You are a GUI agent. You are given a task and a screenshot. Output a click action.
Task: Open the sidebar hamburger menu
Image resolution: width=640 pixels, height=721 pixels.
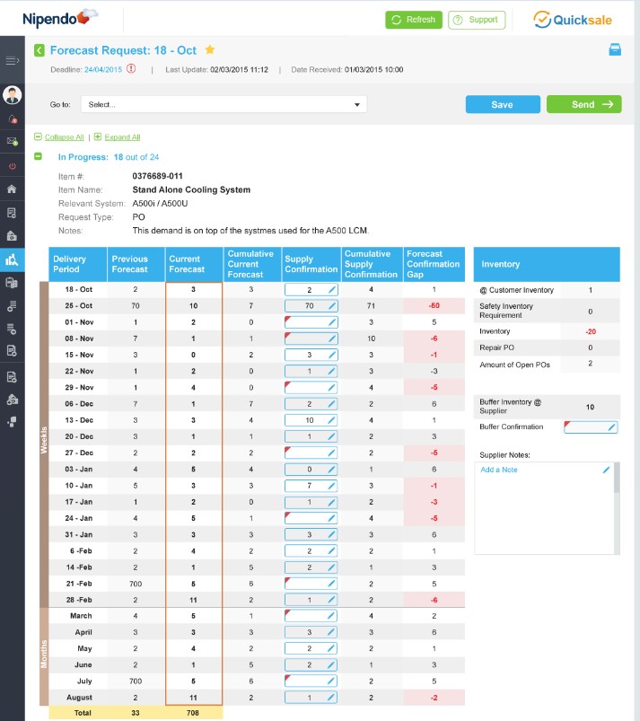12,60
